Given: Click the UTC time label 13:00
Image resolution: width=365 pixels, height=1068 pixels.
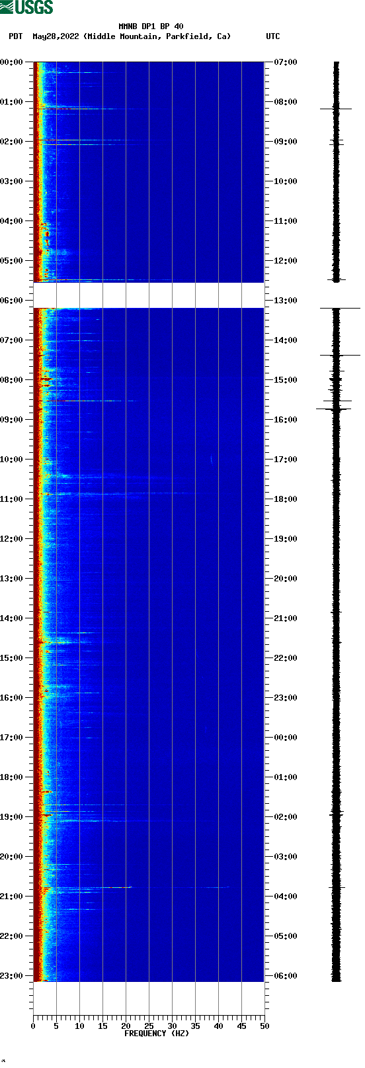Looking at the screenshot, I should click(x=286, y=301).
